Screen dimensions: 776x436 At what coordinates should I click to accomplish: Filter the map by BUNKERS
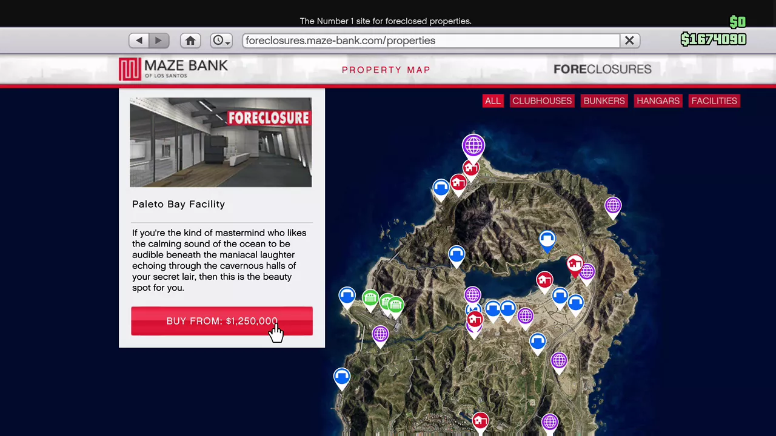point(604,101)
